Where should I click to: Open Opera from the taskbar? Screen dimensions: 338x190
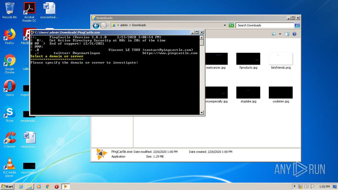[57, 187]
